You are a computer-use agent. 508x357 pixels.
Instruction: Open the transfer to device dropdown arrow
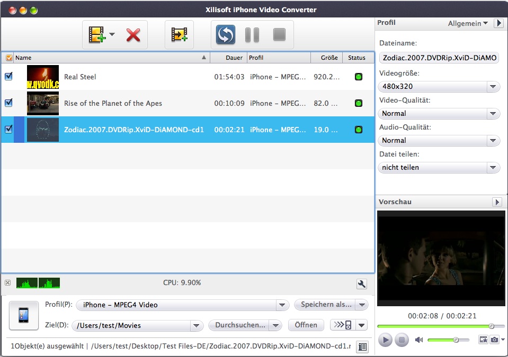(362, 325)
